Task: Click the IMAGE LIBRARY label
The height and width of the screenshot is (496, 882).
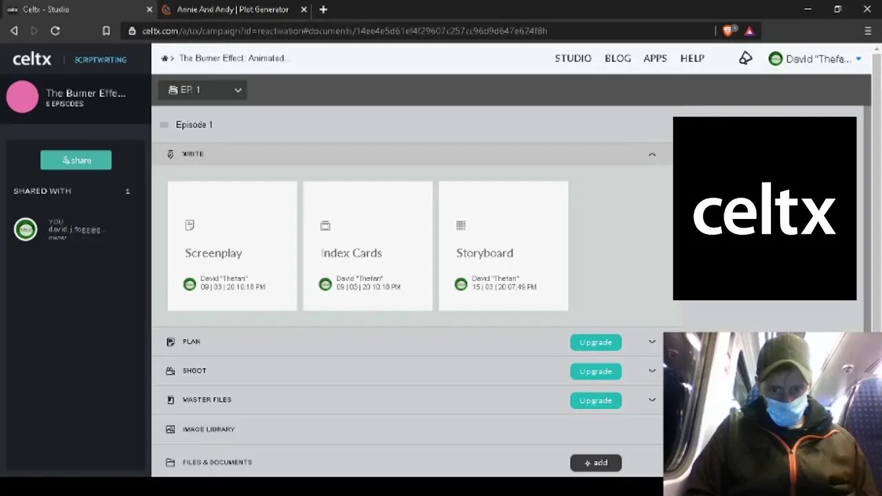Action: pyautogui.click(x=209, y=429)
